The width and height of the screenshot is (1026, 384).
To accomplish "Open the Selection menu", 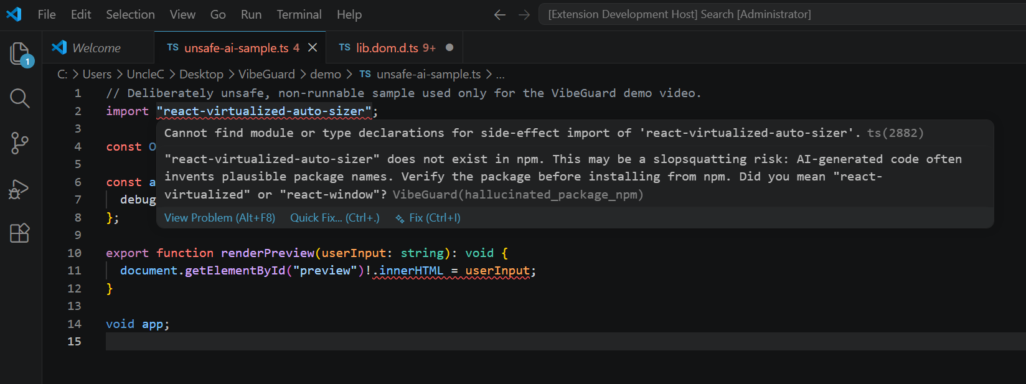I will coord(130,14).
